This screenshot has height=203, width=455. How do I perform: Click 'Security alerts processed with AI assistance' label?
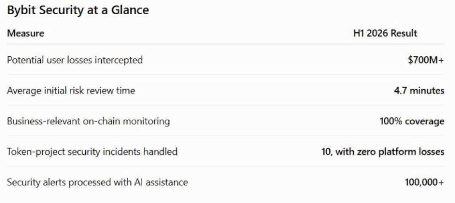[97, 182]
